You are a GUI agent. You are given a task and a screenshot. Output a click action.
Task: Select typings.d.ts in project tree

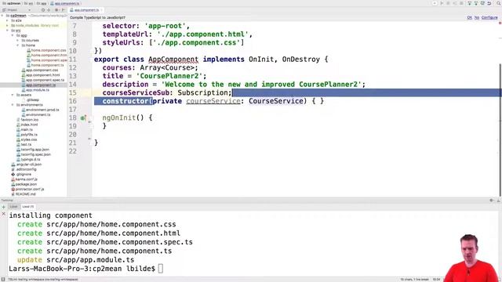28,159
